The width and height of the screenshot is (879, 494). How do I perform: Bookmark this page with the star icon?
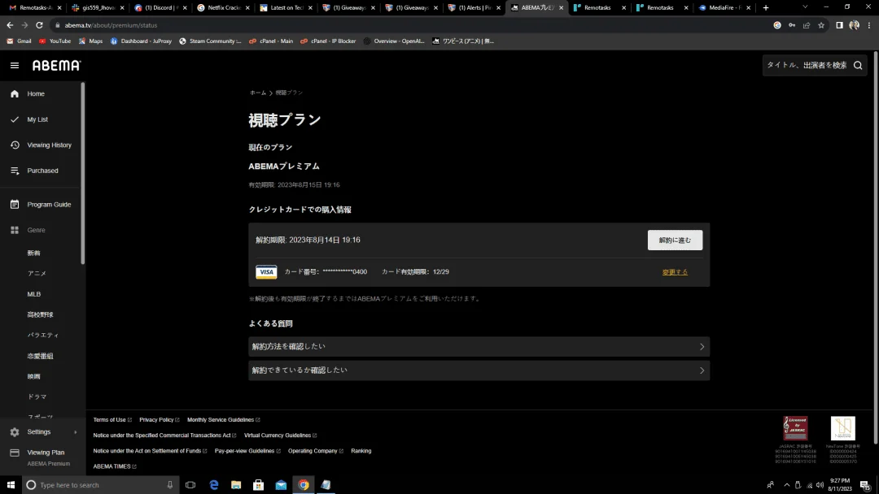click(x=821, y=25)
